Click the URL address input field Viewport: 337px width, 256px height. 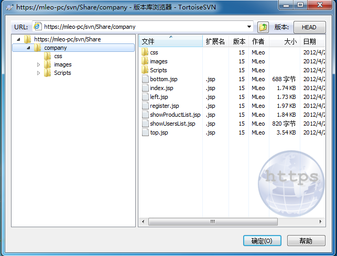tap(143, 27)
